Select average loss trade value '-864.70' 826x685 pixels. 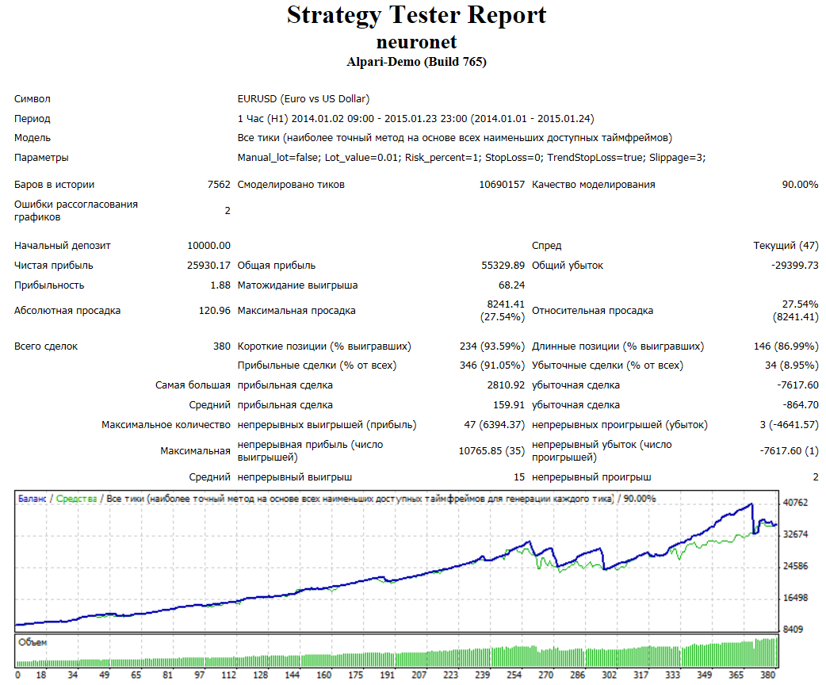[x=800, y=405]
